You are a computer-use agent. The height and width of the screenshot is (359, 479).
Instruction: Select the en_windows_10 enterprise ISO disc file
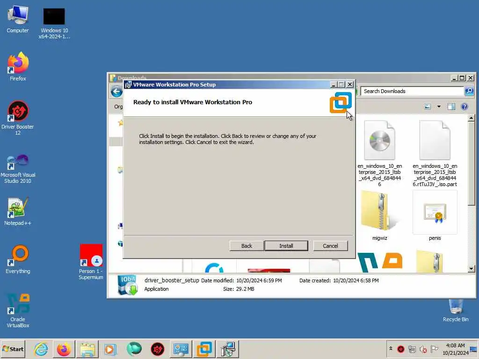pyautogui.click(x=379, y=153)
